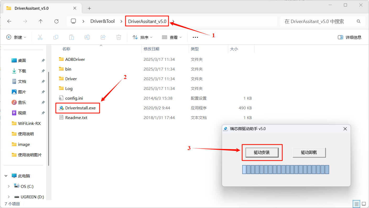This screenshot has width=369, height=208.
Task: Click the installation progress bar
Action: [x=285, y=169]
